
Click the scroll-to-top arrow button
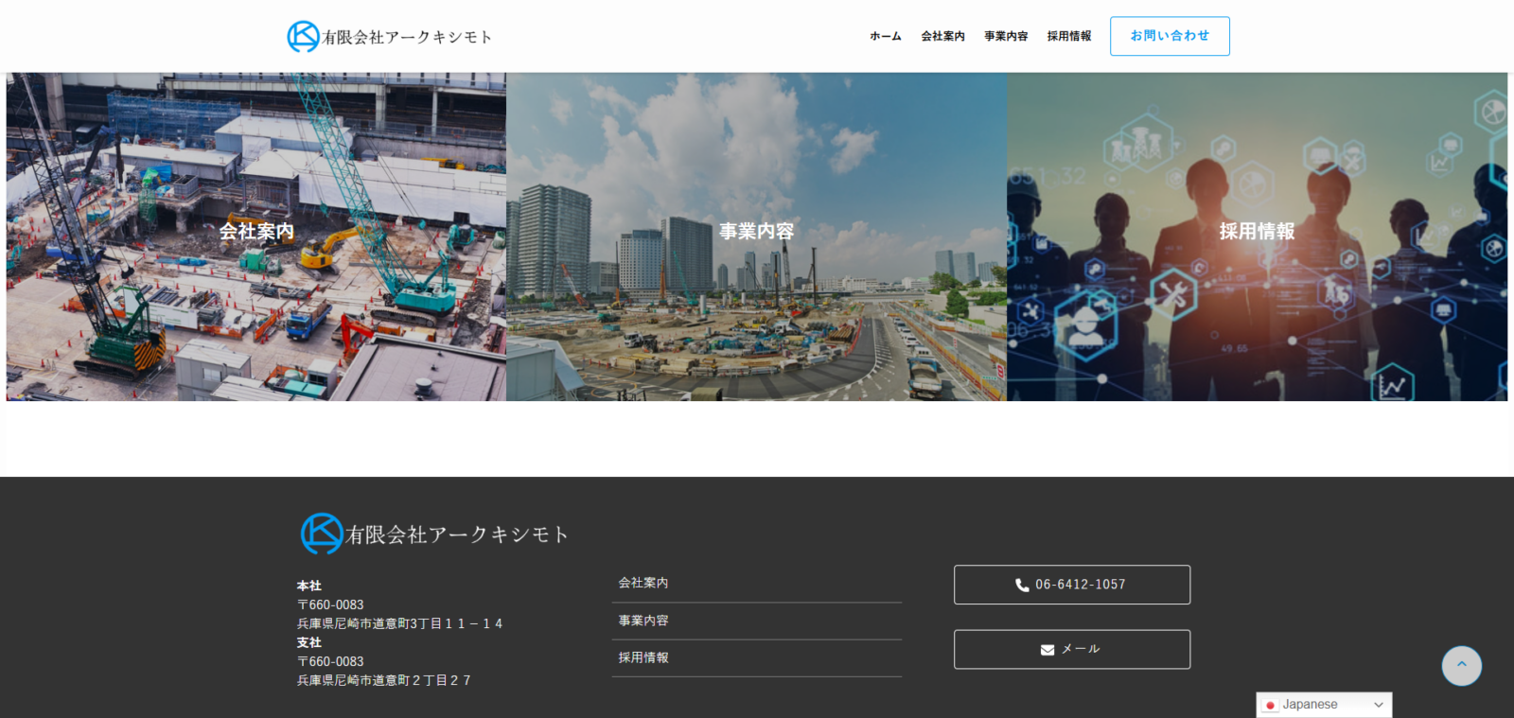point(1462,666)
